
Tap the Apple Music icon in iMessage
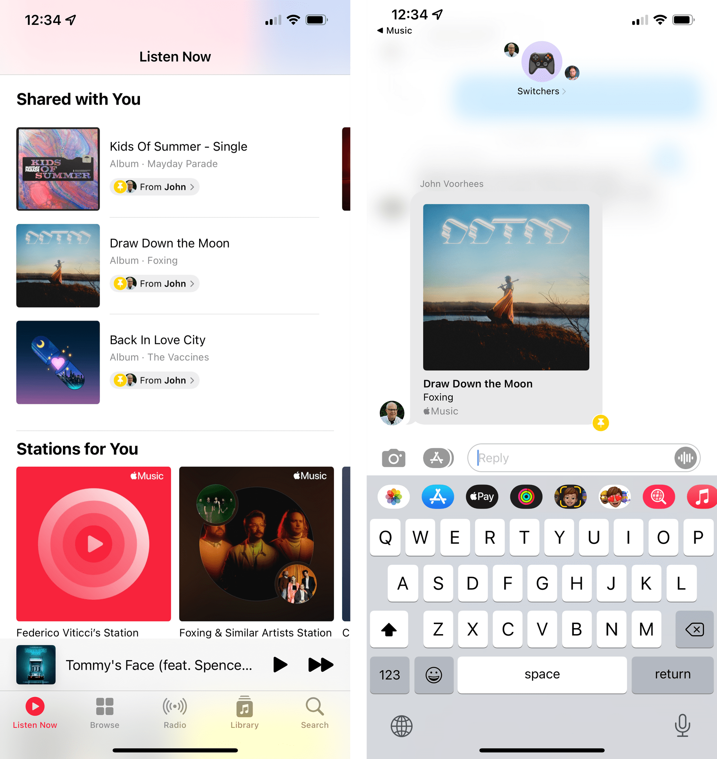coord(702,497)
